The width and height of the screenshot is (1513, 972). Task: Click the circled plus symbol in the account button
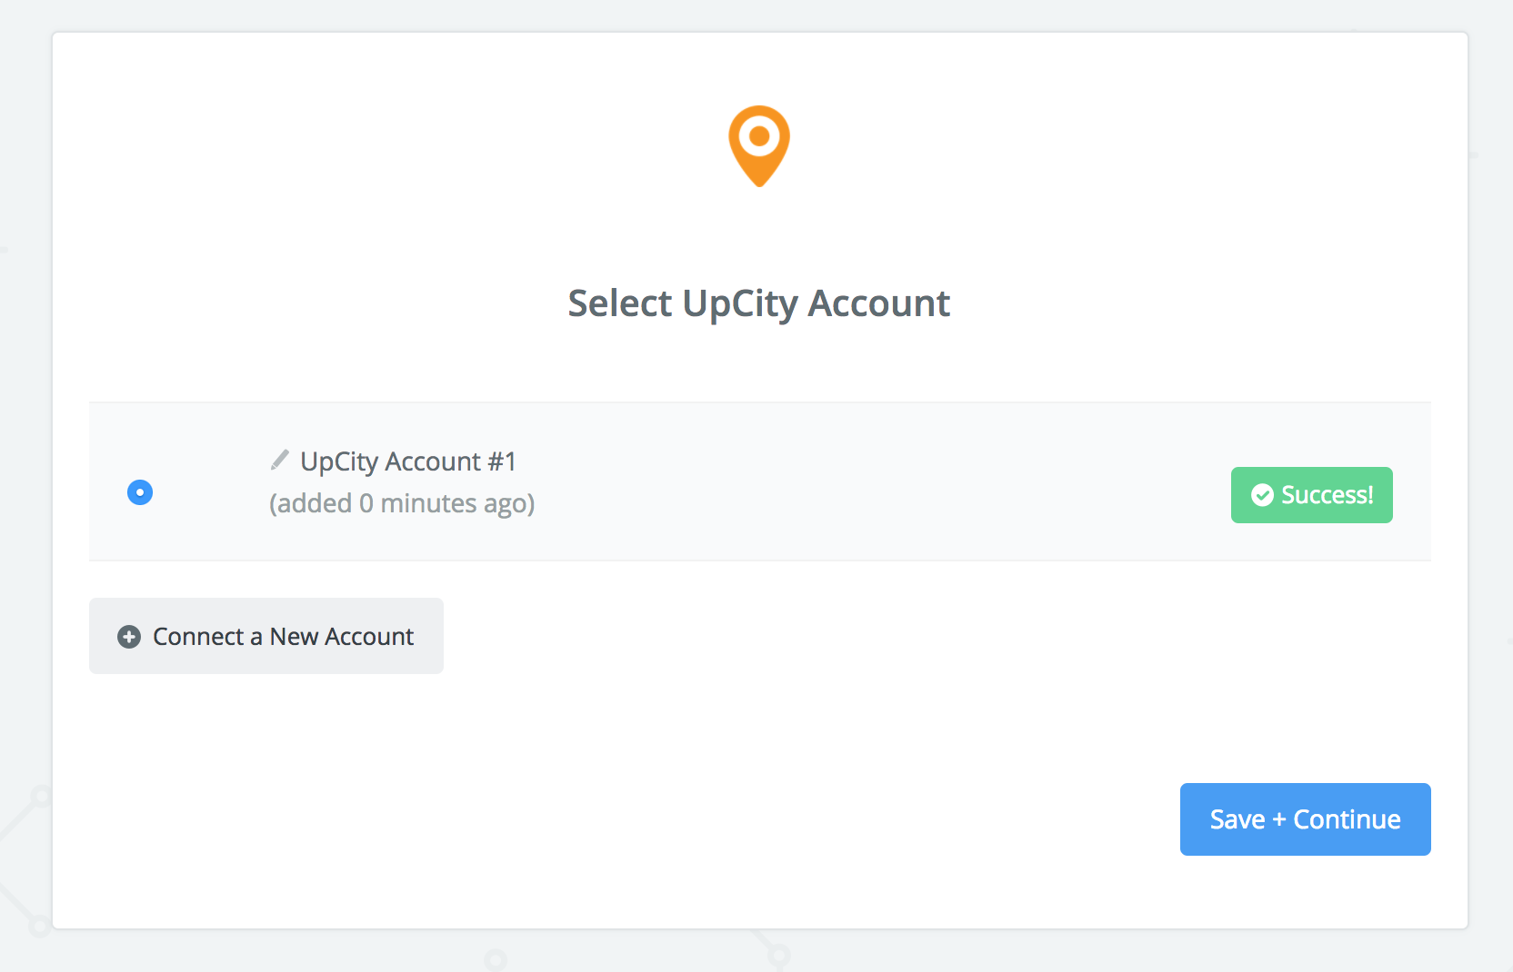127,637
